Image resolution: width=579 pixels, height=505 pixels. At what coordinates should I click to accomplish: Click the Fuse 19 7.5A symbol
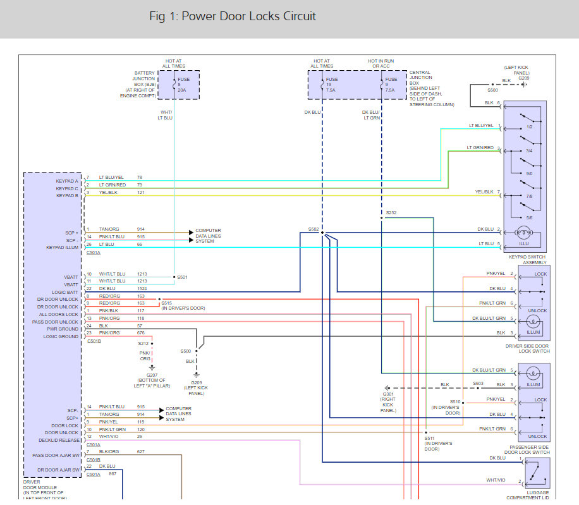pos(322,85)
